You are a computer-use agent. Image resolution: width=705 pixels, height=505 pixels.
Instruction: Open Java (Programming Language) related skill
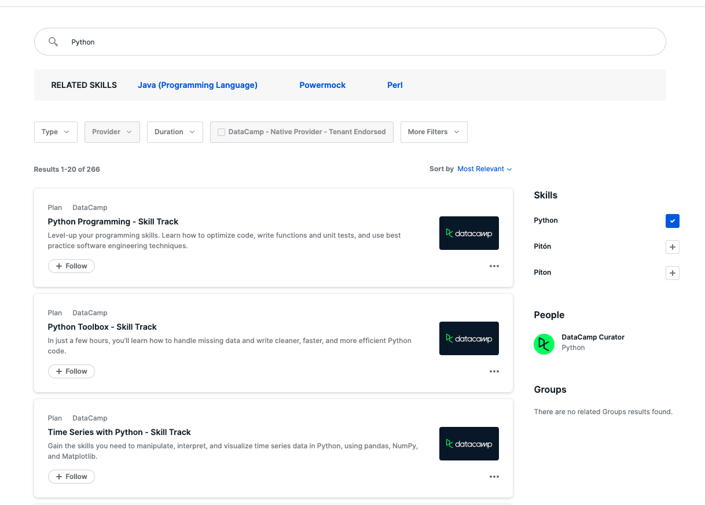(197, 85)
